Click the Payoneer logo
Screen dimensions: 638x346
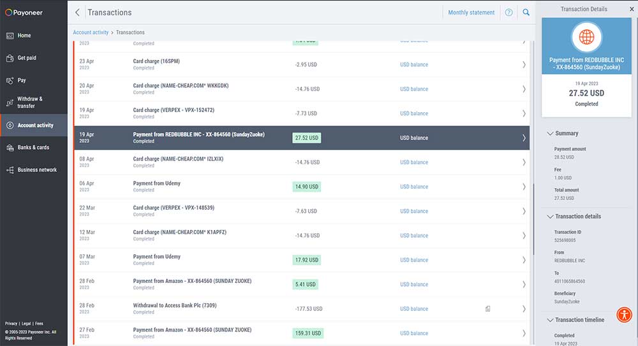pyautogui.click(x=24, y=13)
